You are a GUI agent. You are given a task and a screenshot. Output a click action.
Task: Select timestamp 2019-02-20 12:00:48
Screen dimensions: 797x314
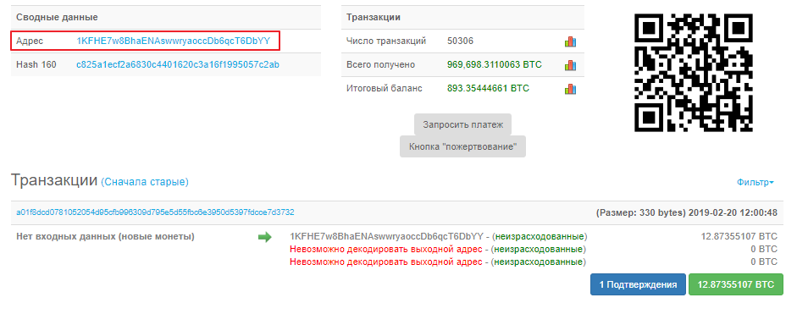click(x=733, y=212)
